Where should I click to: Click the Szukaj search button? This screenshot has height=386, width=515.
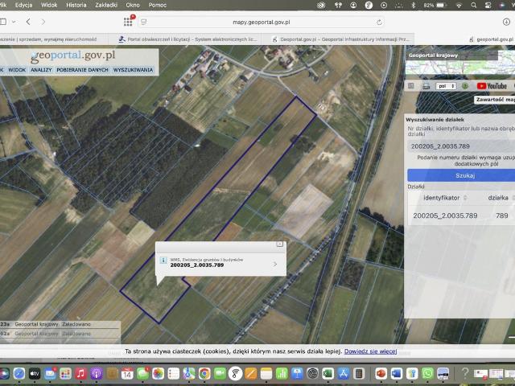coord(464,175)
